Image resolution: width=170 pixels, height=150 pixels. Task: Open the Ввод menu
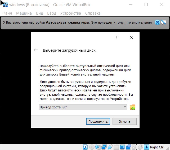pos(52,13)
